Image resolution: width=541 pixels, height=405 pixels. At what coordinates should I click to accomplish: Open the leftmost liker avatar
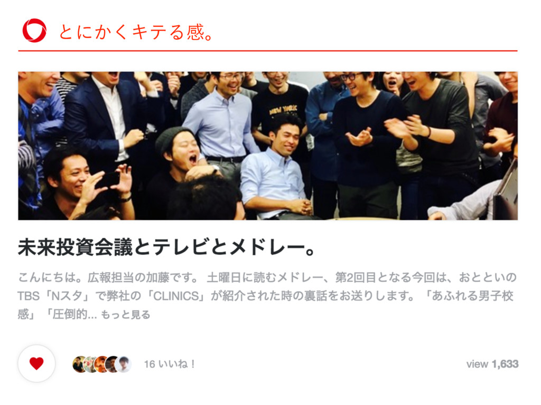point(79,364)
